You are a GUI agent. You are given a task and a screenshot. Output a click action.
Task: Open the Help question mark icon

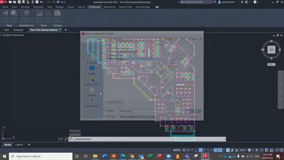pos(255,2)
